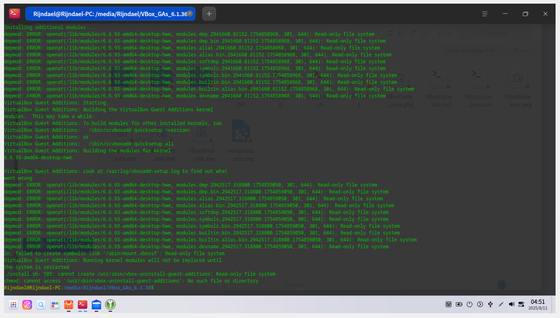Open the terminal hamburger main menu
This screenshot has height=318, width=560.
click(485, 14)
